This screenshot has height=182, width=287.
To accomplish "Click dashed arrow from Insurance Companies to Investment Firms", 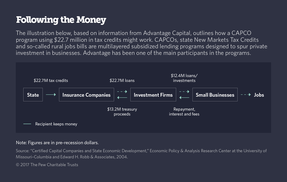I will coord(122,92).
